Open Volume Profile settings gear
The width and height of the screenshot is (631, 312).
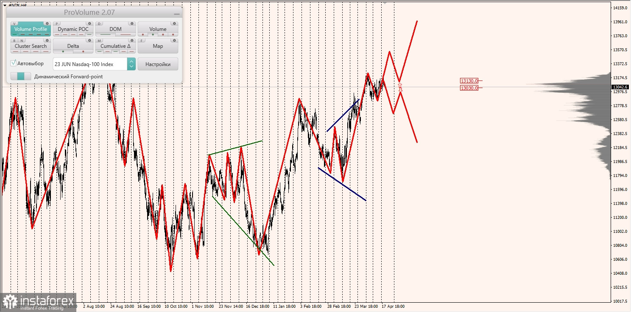click(x=47, y=23)
